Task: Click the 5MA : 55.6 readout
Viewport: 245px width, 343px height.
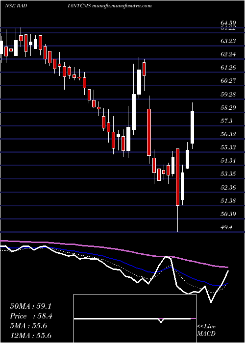Action: [x=28, y=326]
